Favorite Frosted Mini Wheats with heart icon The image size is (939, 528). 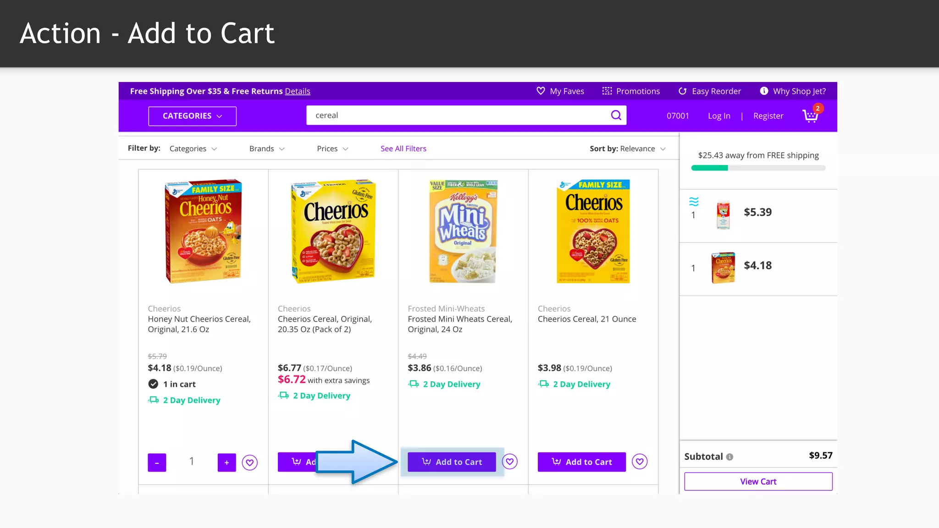(x=510, y=462)
